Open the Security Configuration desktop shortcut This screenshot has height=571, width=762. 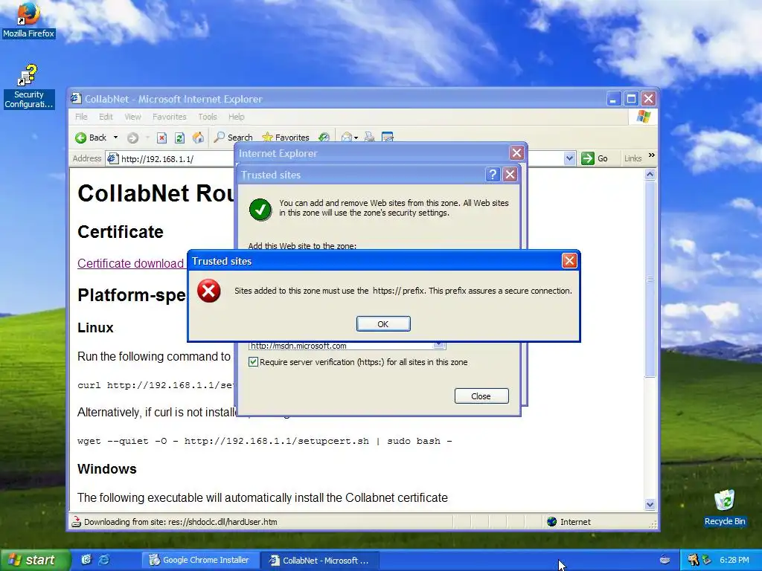coord(28,87)
